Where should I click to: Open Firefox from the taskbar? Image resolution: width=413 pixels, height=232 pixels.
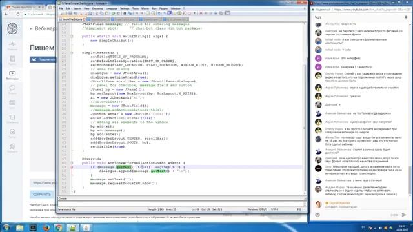coord(46,227)
